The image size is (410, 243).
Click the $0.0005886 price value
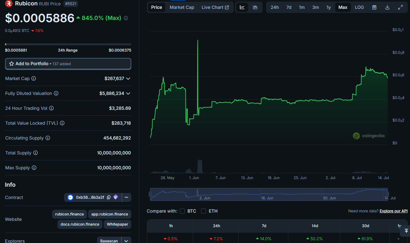40,18
